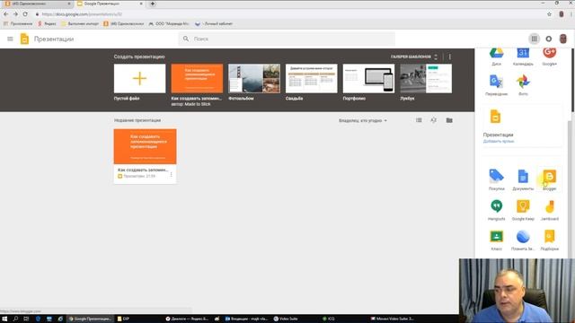Open Windows taskbar search

[x=15, y=319]
